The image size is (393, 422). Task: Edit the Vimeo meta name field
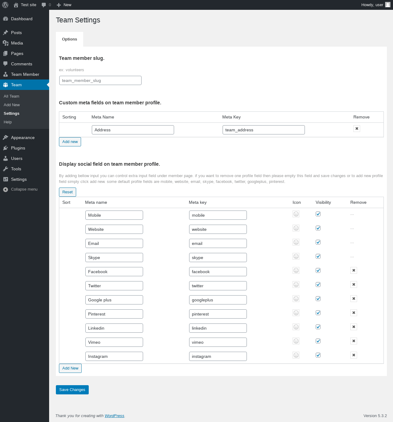(x=114, y=342)
